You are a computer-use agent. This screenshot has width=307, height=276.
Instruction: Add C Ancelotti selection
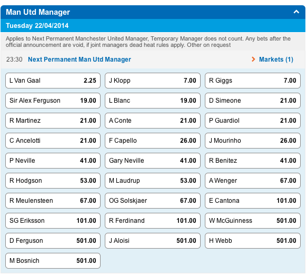tap(53, 141)
